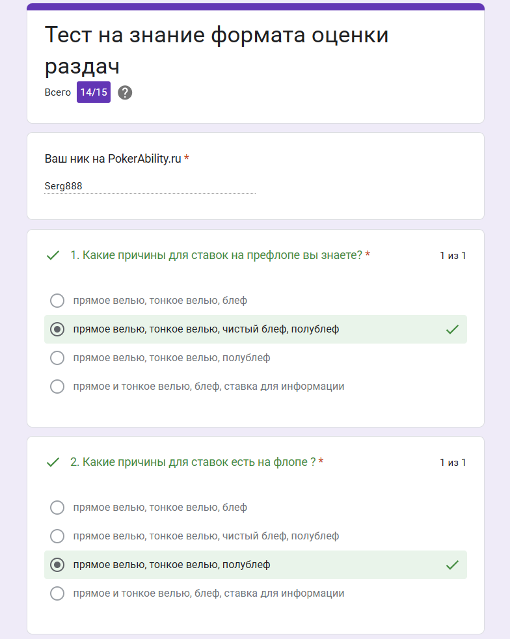Click the Serg888 nickname input field

[x=150, y=186]
